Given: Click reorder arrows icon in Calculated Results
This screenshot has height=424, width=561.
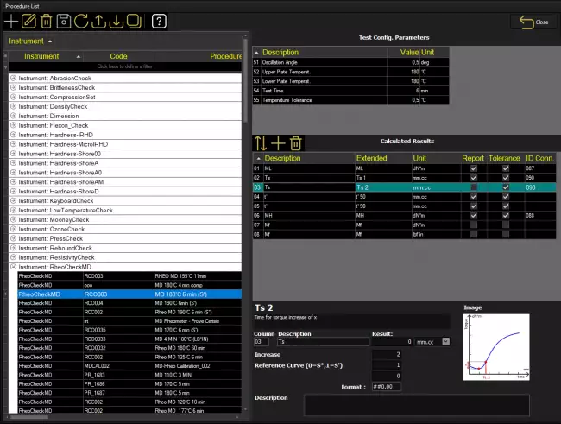Looking at the screenshot, I should tap(262, 143).
